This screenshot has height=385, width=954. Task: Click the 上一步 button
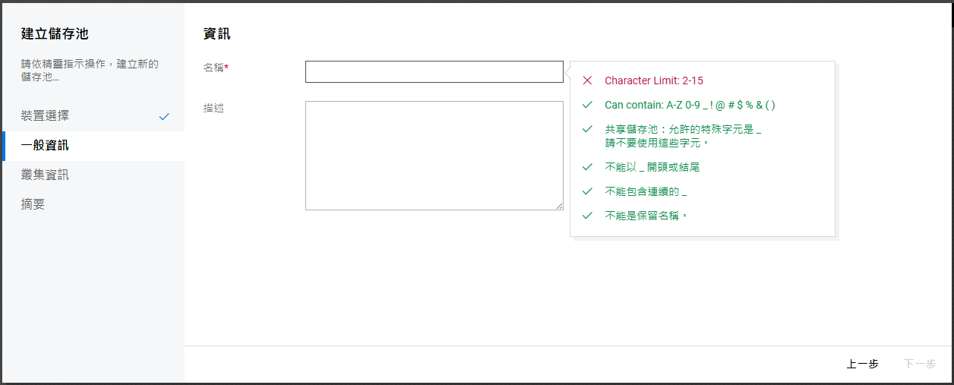coord(862,364)
